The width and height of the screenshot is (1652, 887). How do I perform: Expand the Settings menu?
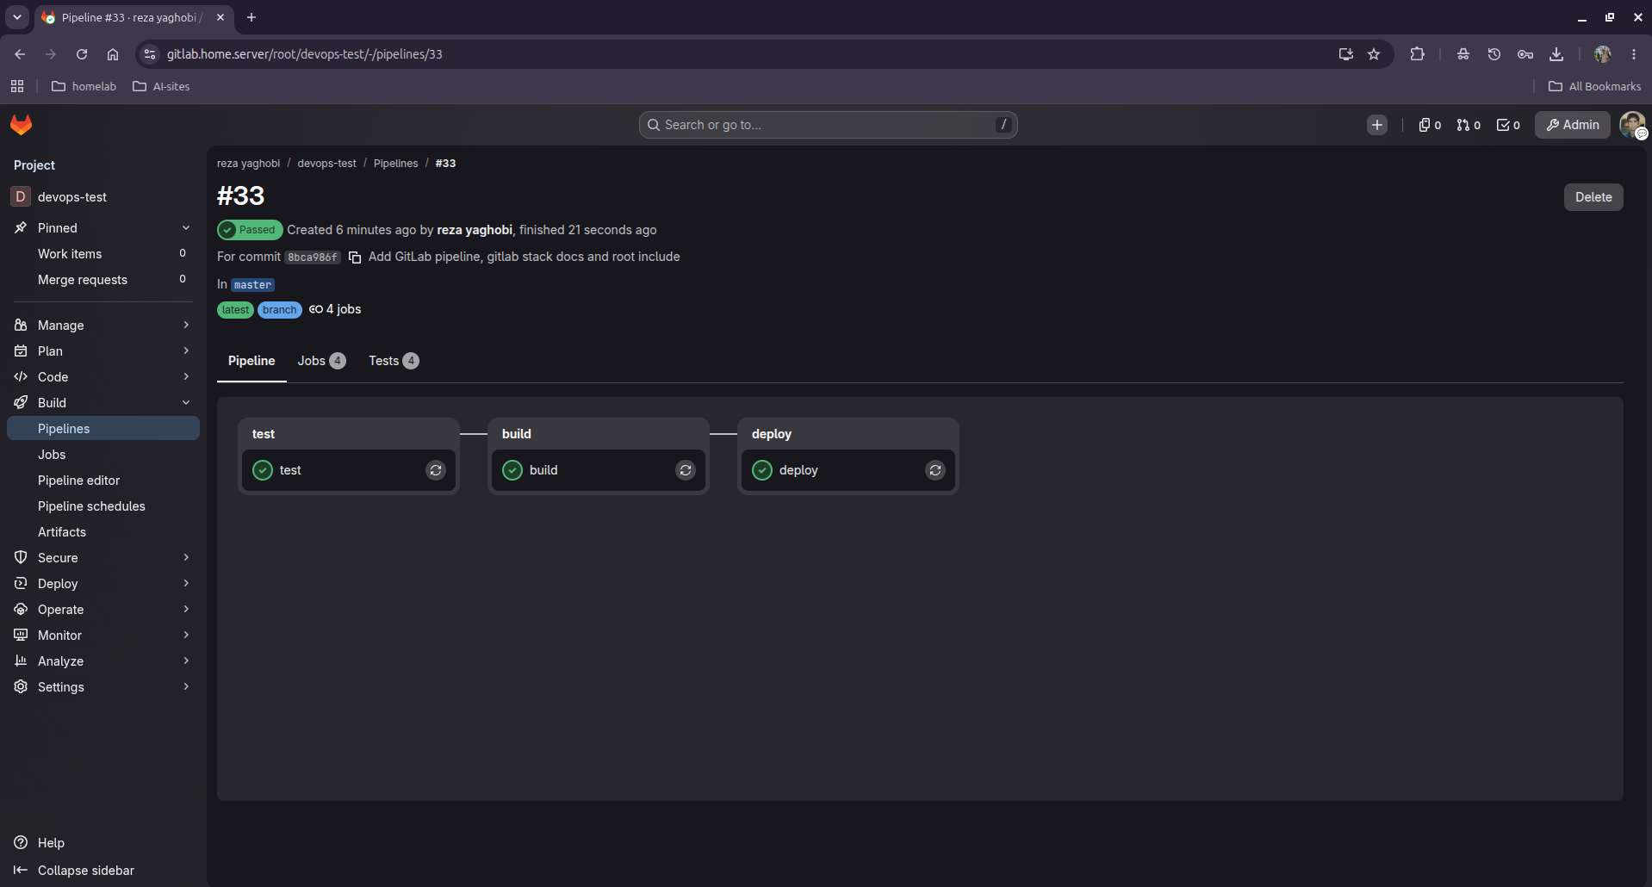[x=103, y=687]
